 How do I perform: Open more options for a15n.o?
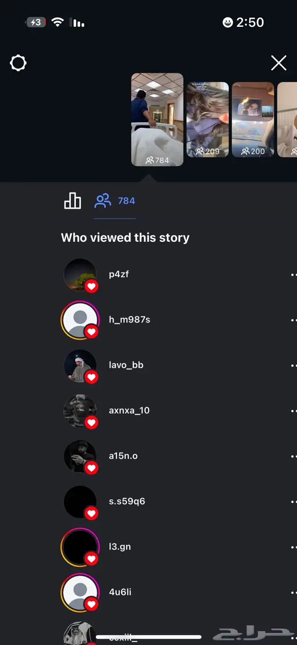pyautogui.click(x=294, y=456)
